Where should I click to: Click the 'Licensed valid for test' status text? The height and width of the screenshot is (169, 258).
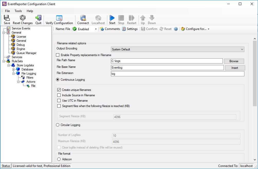click(x=42, y=166)
